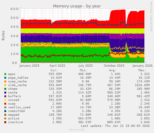Screen dimensions: 154x133
Task: Click the 'unused' legend label
Action: (14, 100)
